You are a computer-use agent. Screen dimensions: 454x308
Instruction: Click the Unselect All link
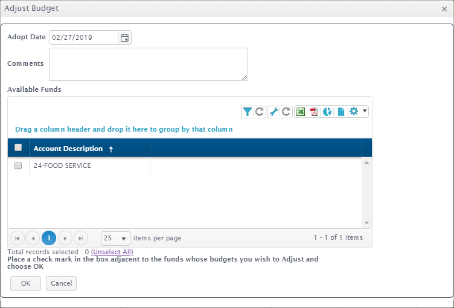112,252
